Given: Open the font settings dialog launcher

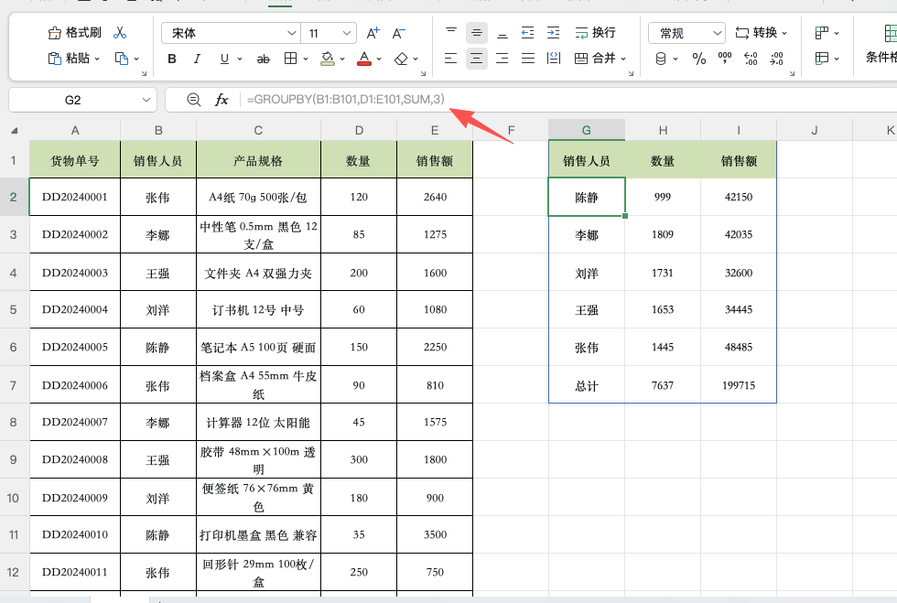Looking at the screenshot, I should click(x=423, y=74).
